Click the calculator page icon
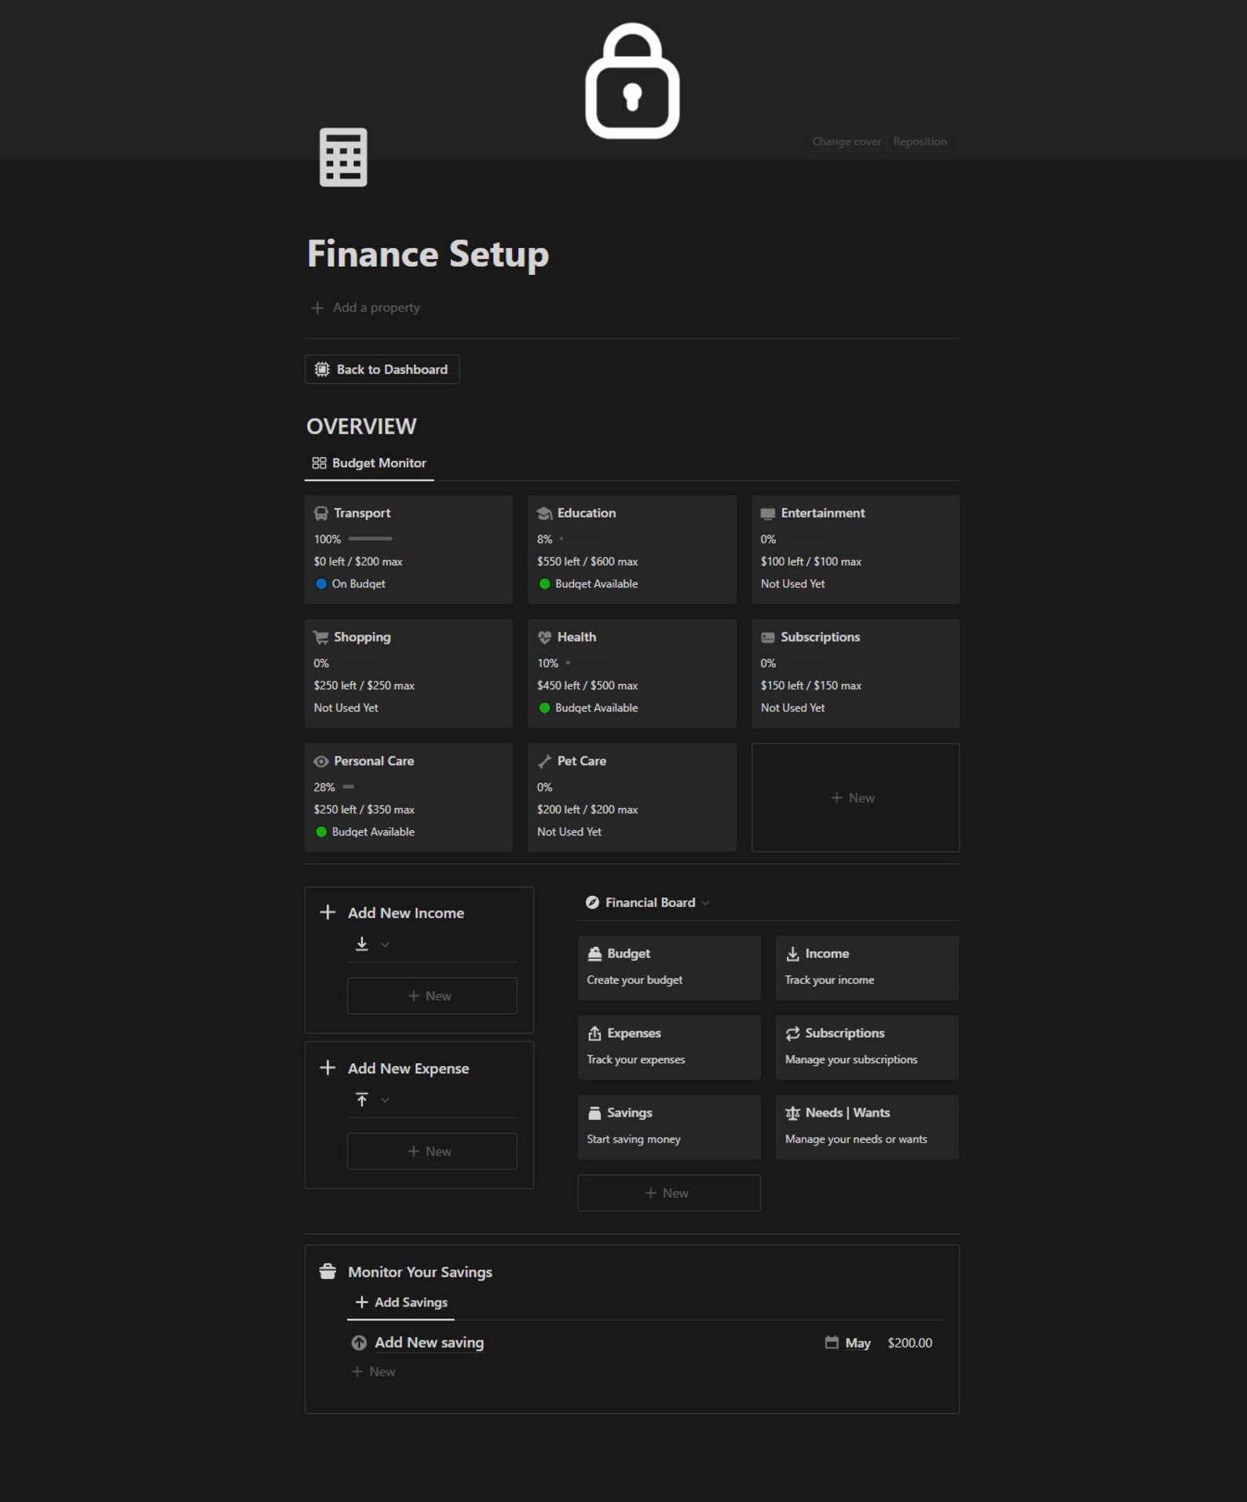 343,157
